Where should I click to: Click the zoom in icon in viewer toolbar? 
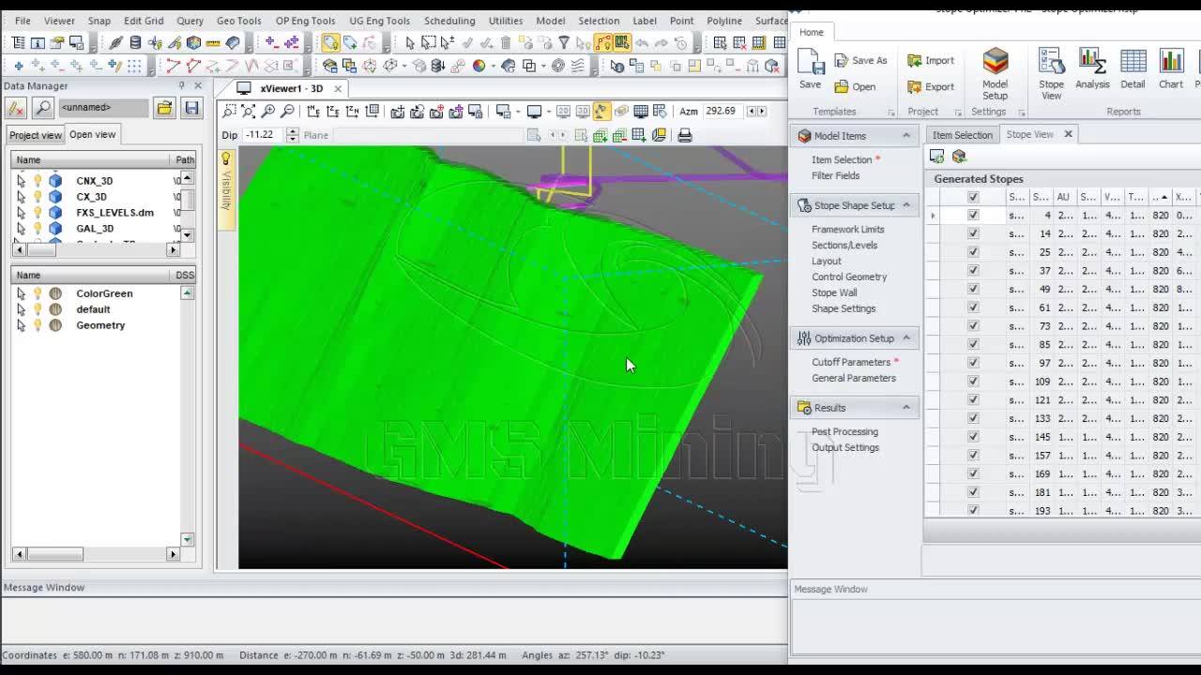pos(267,111)
